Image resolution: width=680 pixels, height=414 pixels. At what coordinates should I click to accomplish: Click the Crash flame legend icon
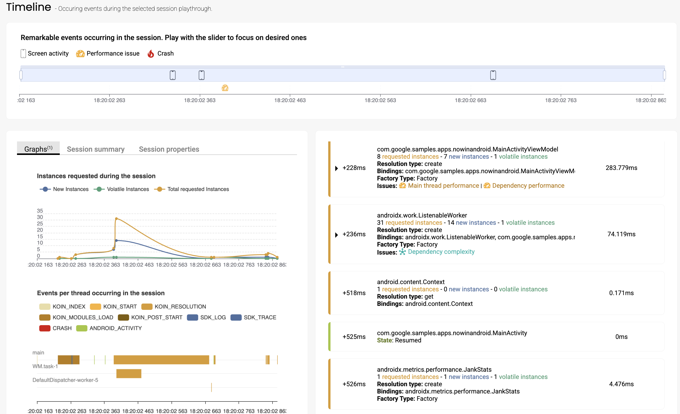pyautogui.click(x=151, y=54)
